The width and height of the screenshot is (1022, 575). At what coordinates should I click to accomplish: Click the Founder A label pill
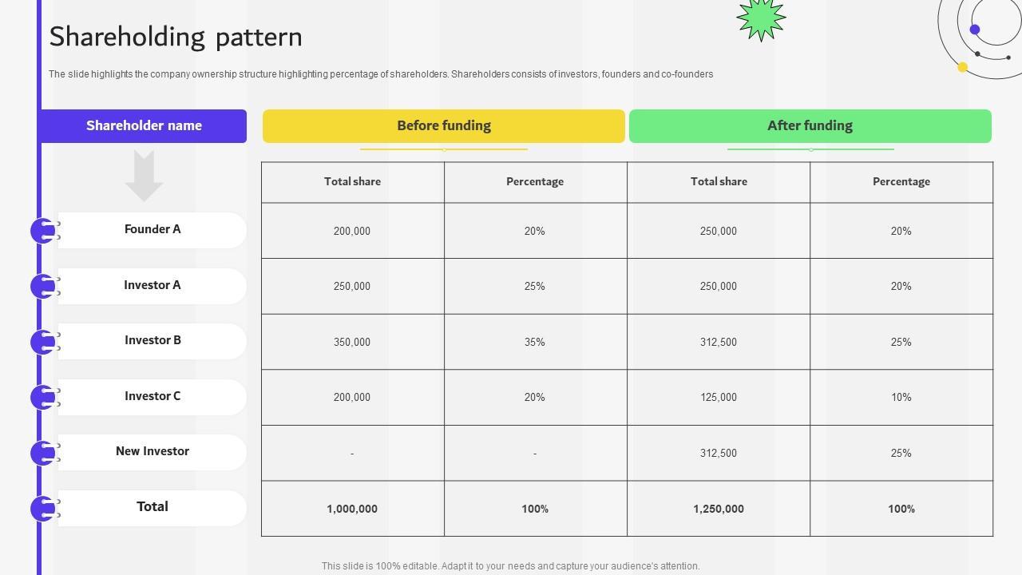coord(153,230)
